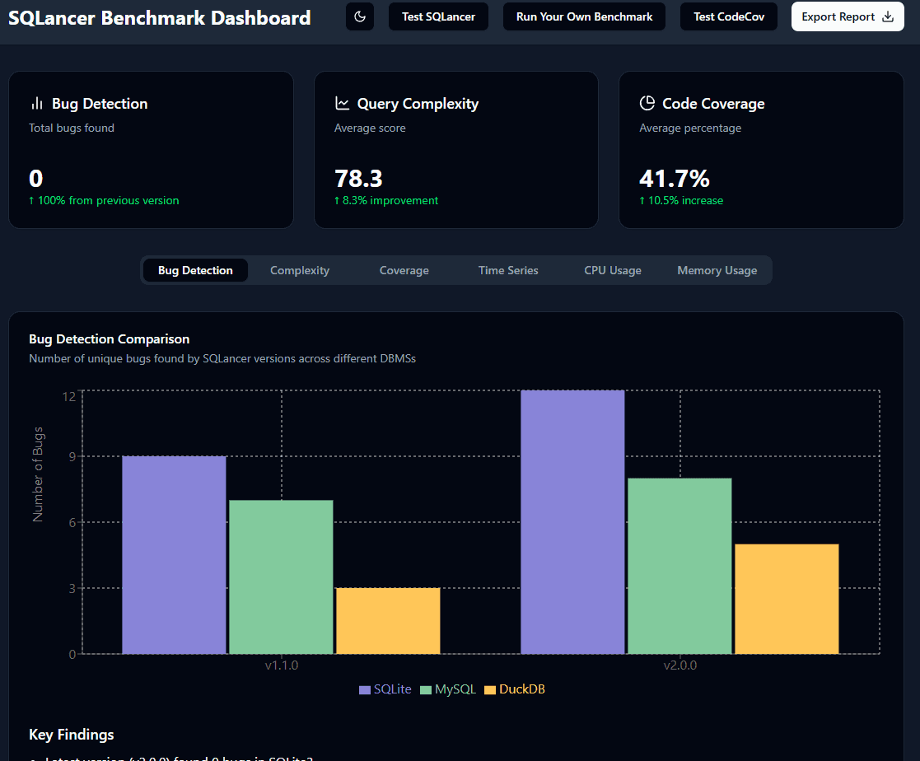Open the Test SQLancer page

pyautogui.click(x=438, y=17)
